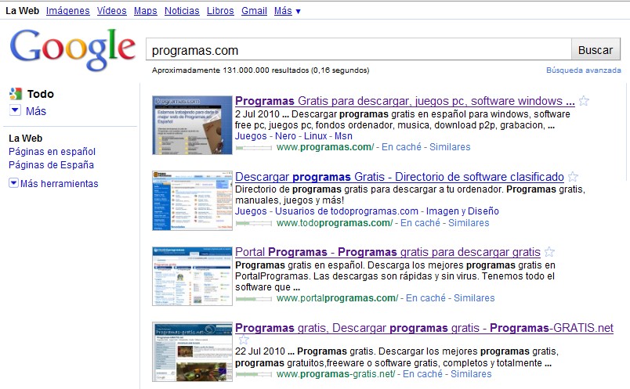Click the Programas.com page preview thumbnail
This screenshot has width=630, height=389.
192,125
